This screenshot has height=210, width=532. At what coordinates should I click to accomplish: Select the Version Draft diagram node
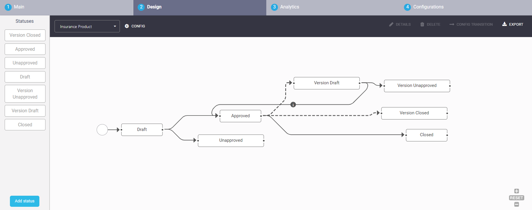coord(326,83)
